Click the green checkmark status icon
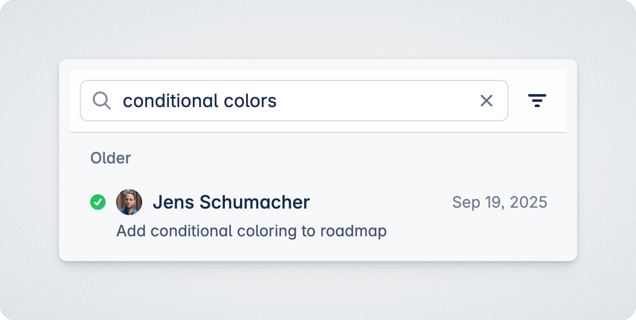The width and height of the screenshot is (636, 320). [98, 202]
